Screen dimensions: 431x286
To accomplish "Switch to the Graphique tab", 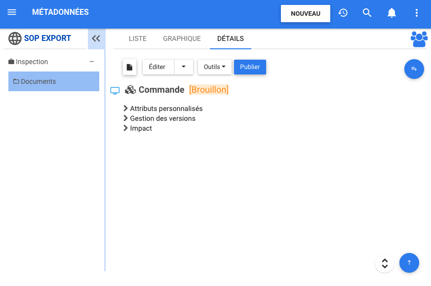I will 182,38.
